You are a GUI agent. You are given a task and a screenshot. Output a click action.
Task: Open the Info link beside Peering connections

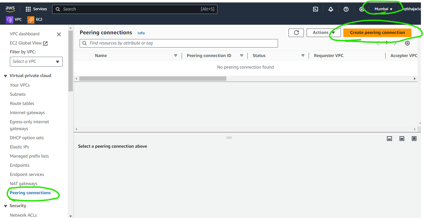pos(141,33)
